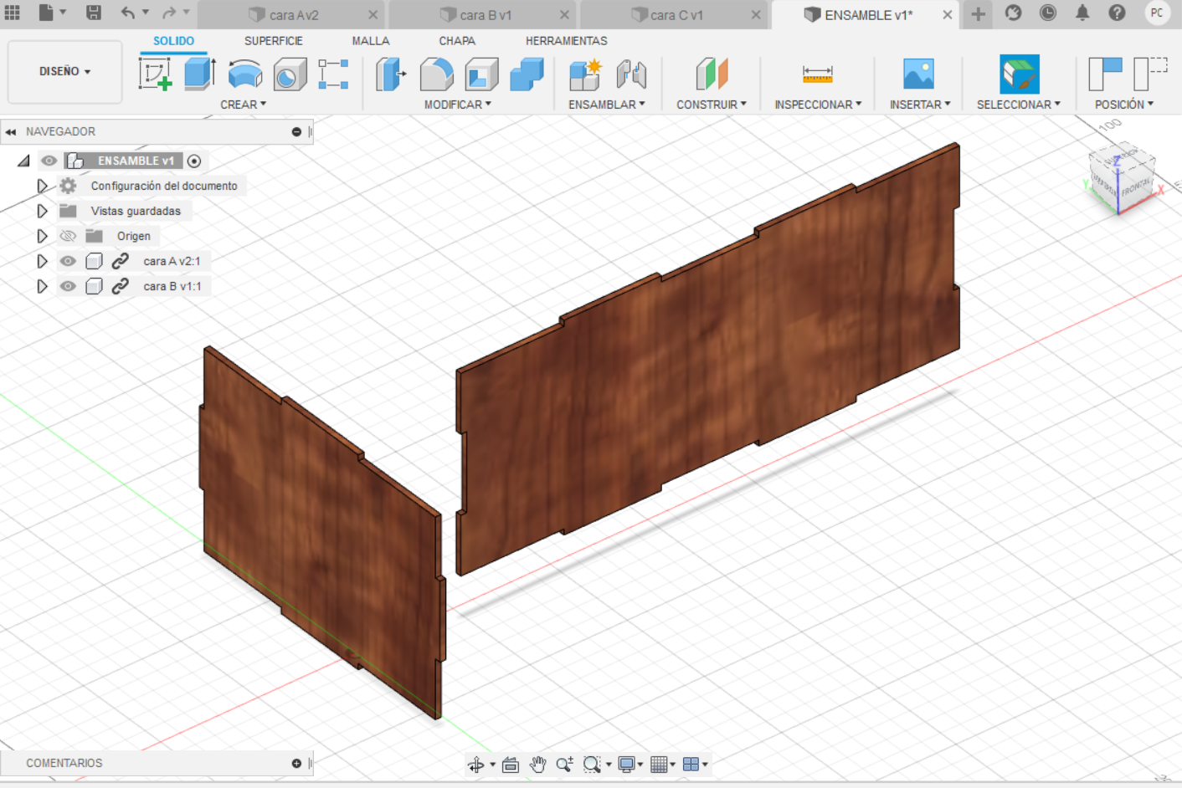Open the Help menu icon

click(1117, 13)
